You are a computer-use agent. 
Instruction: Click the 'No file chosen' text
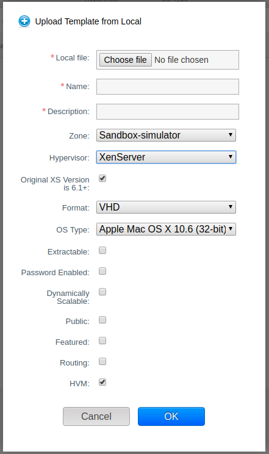(x=181, y=60)
